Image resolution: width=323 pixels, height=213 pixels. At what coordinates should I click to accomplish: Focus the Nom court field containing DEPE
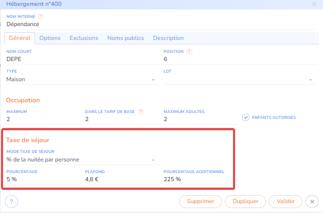[81, 59]
